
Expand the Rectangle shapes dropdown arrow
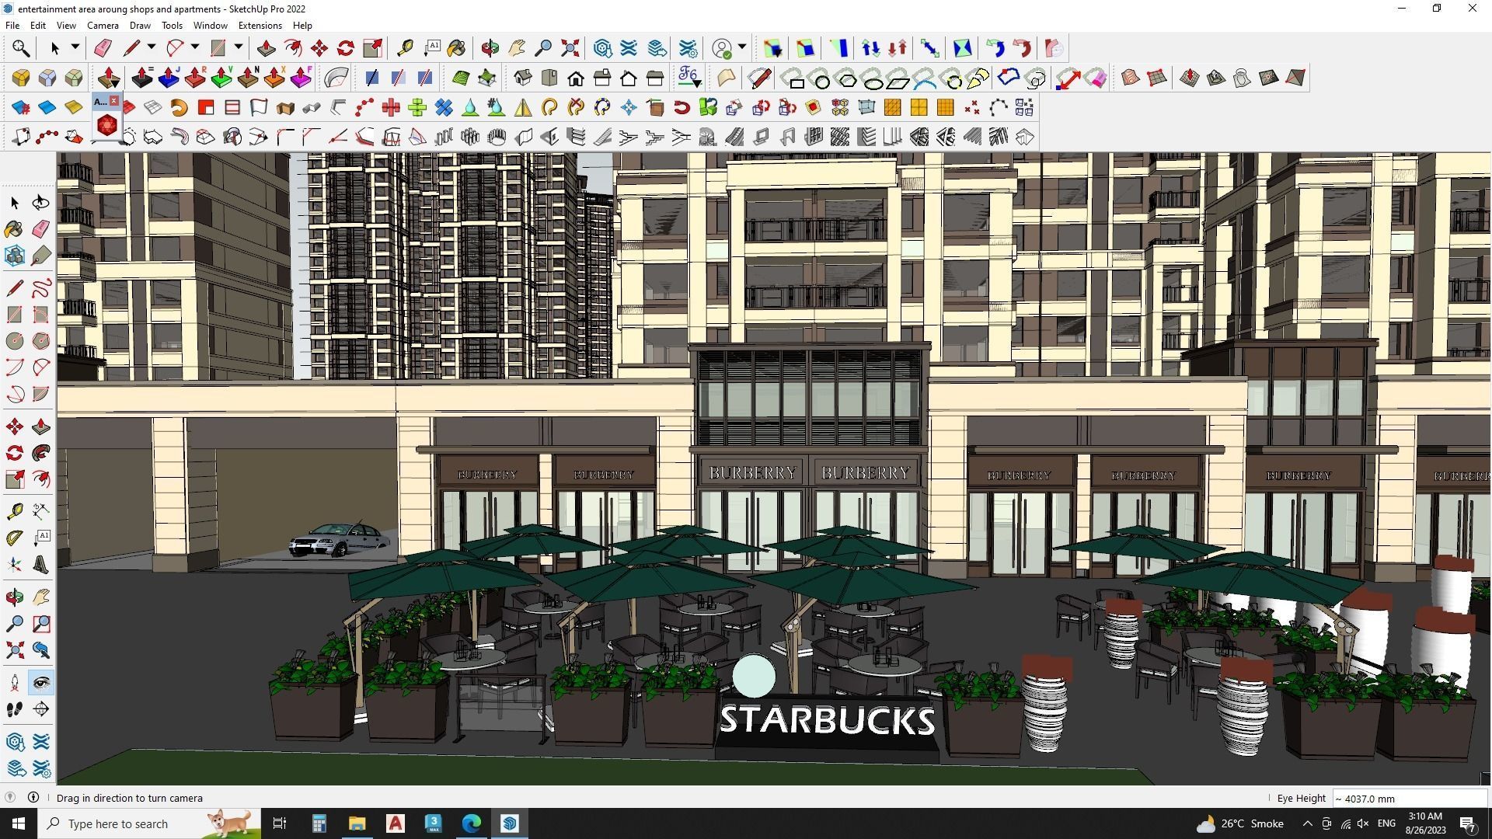[238, 47]
